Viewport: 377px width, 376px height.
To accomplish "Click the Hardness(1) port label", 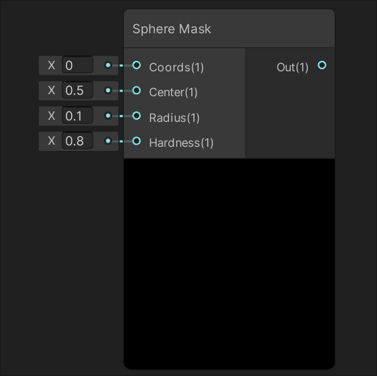I will (x=181, y=143).
